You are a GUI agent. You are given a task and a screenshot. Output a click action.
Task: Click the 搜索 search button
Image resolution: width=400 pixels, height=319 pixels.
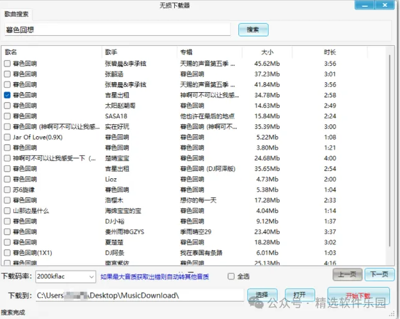click(x=253, y=30)
